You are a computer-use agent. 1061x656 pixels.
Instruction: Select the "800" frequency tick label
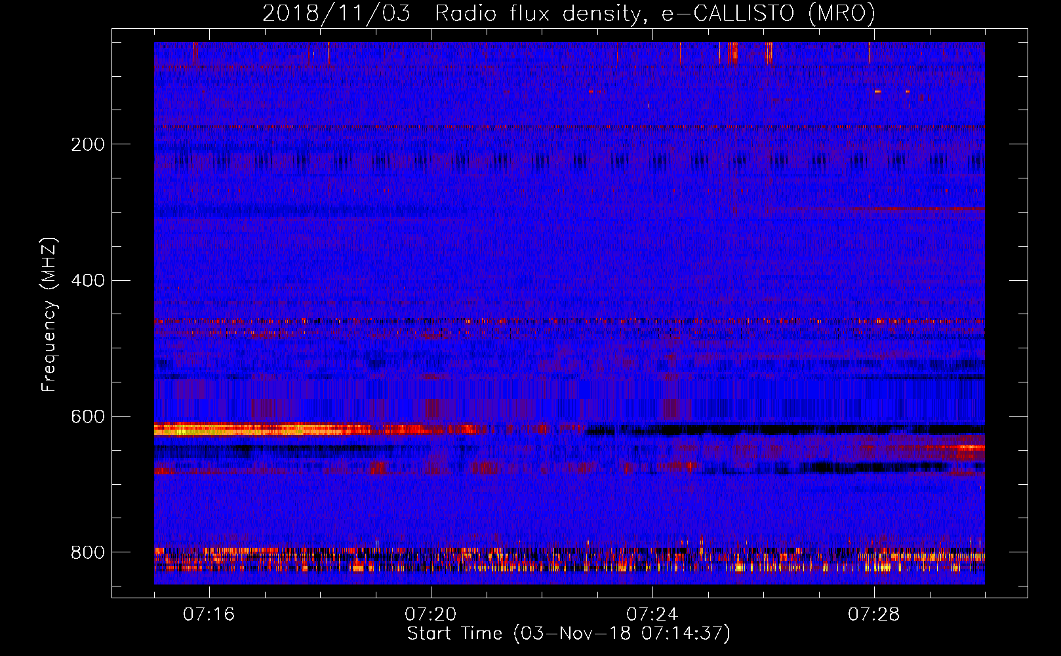(x=88, y=553)
